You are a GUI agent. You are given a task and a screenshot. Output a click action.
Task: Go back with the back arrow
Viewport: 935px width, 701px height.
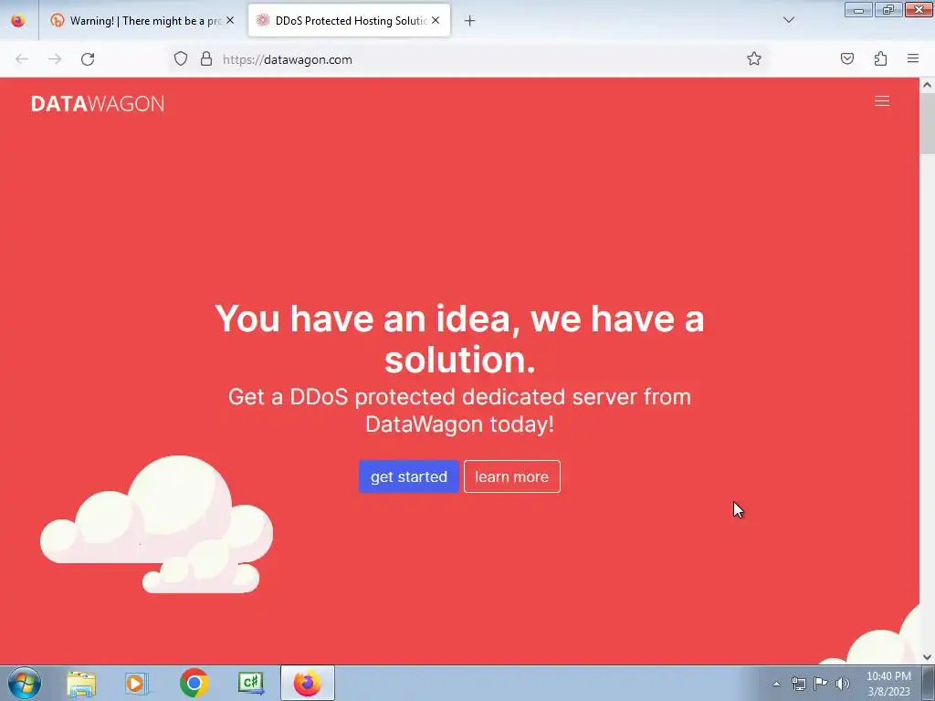22,59
